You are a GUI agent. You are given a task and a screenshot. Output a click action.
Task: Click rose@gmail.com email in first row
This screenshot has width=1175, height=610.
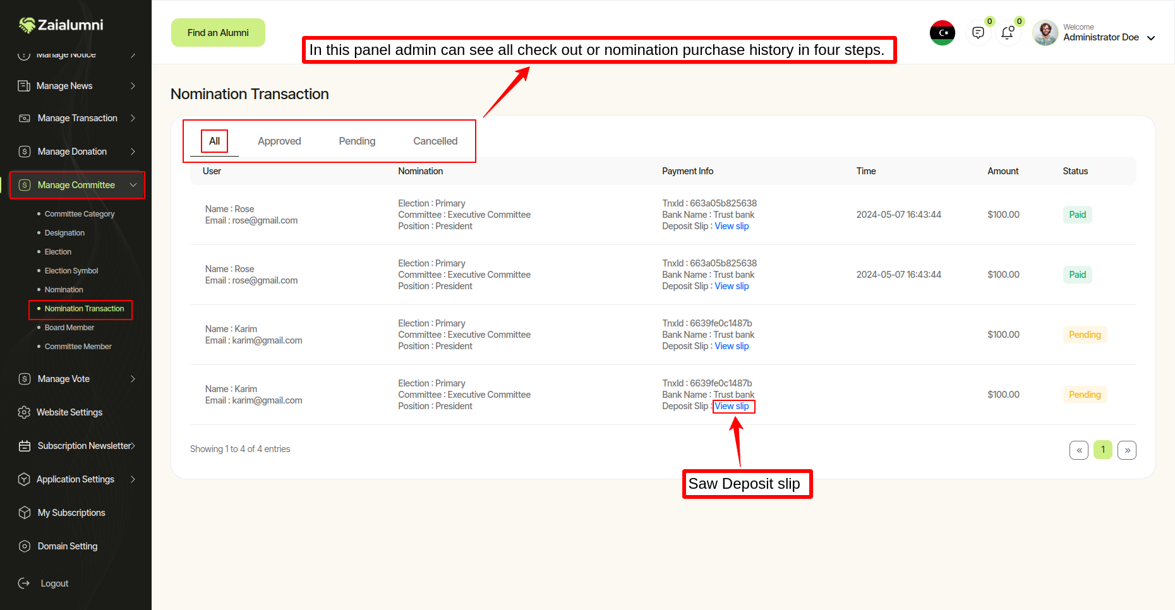tap(265, 220)
